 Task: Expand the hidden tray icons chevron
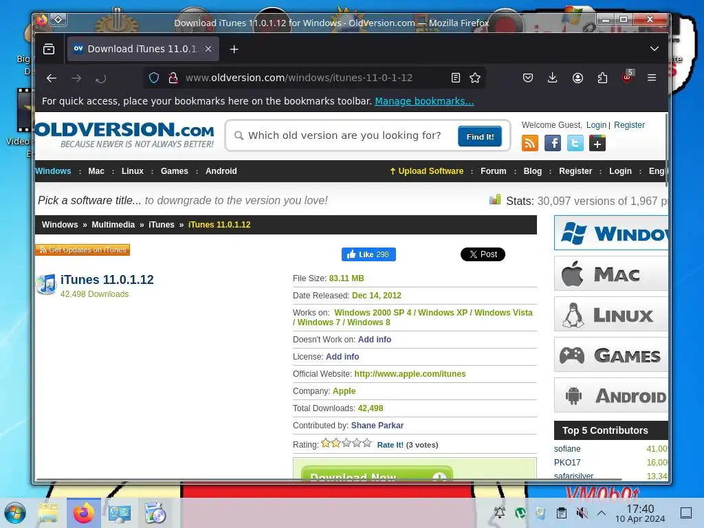(x=602, y=513)
